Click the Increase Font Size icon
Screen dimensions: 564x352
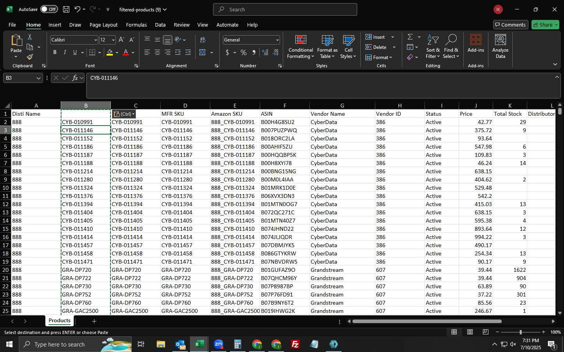point(121,40)
